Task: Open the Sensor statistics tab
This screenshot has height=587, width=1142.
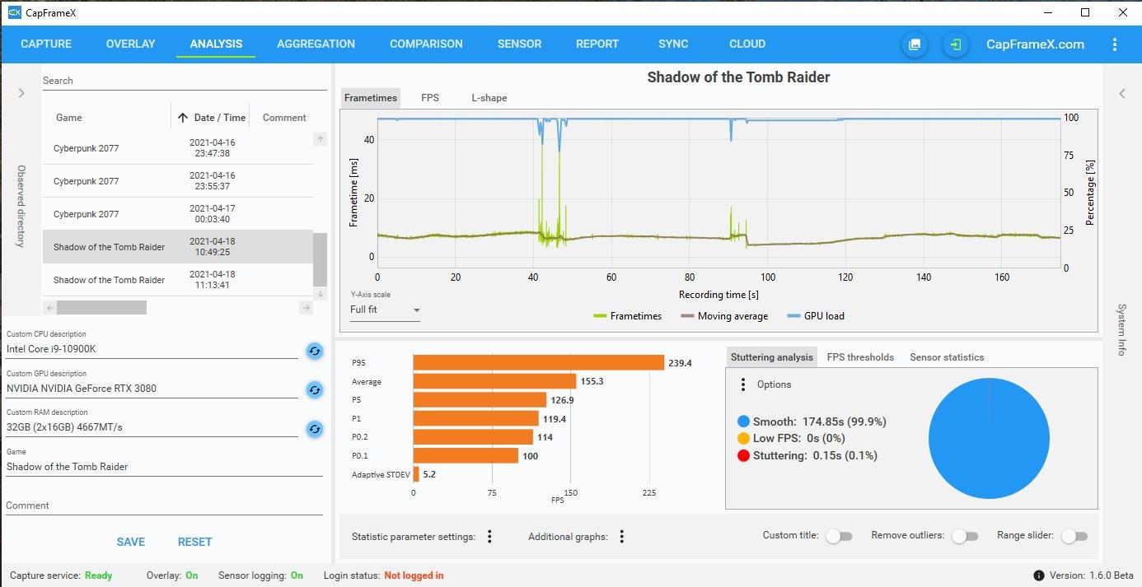Action: coord(947,357)
